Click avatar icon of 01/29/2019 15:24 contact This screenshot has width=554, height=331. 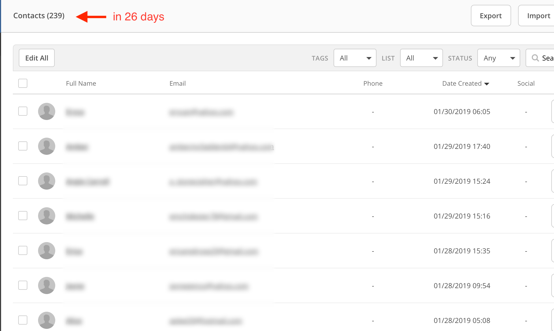[x=47, y=181]
